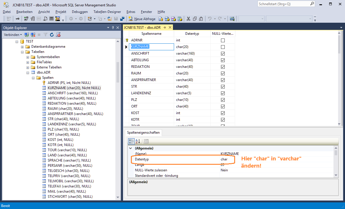This screenshot has width=345, height=209.
Task: Collapse the Spalten folder
Action: coord(33,78)
